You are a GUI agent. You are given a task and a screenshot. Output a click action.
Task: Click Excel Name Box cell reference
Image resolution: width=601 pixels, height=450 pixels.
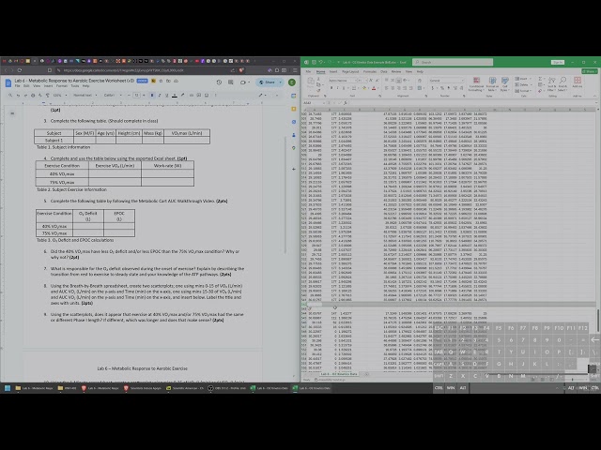(313, 103)
